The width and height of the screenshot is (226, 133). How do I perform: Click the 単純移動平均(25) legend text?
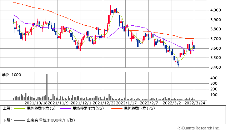click(x=88, y=108)
